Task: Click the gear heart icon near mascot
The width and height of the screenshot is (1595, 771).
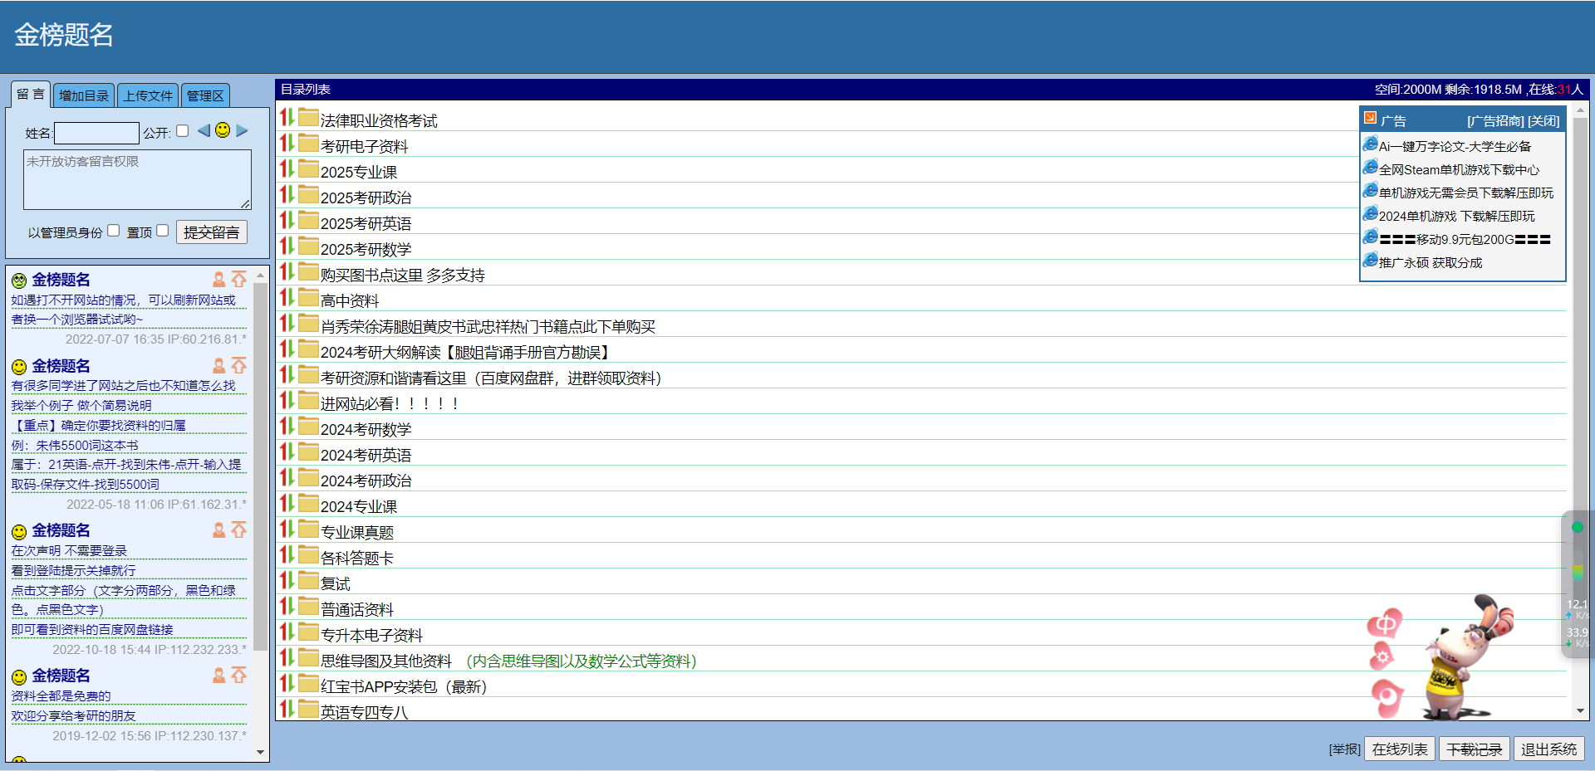Action: 1382,657
